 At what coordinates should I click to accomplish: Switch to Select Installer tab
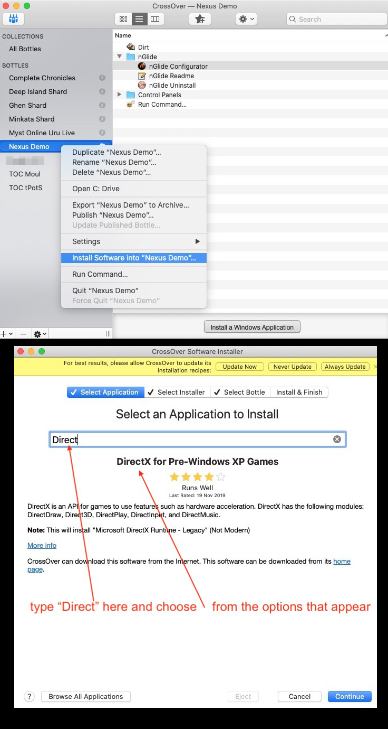point(177,392)
